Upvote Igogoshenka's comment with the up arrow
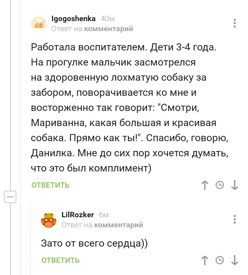Screen dimensions: 248x275 pos(204,185)
